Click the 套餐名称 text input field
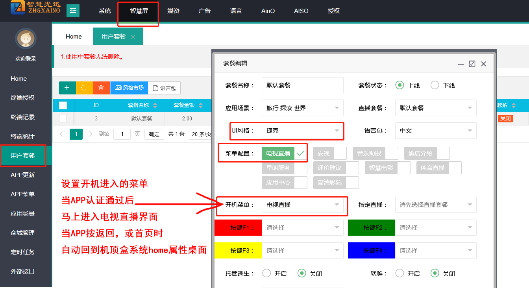 302,85
